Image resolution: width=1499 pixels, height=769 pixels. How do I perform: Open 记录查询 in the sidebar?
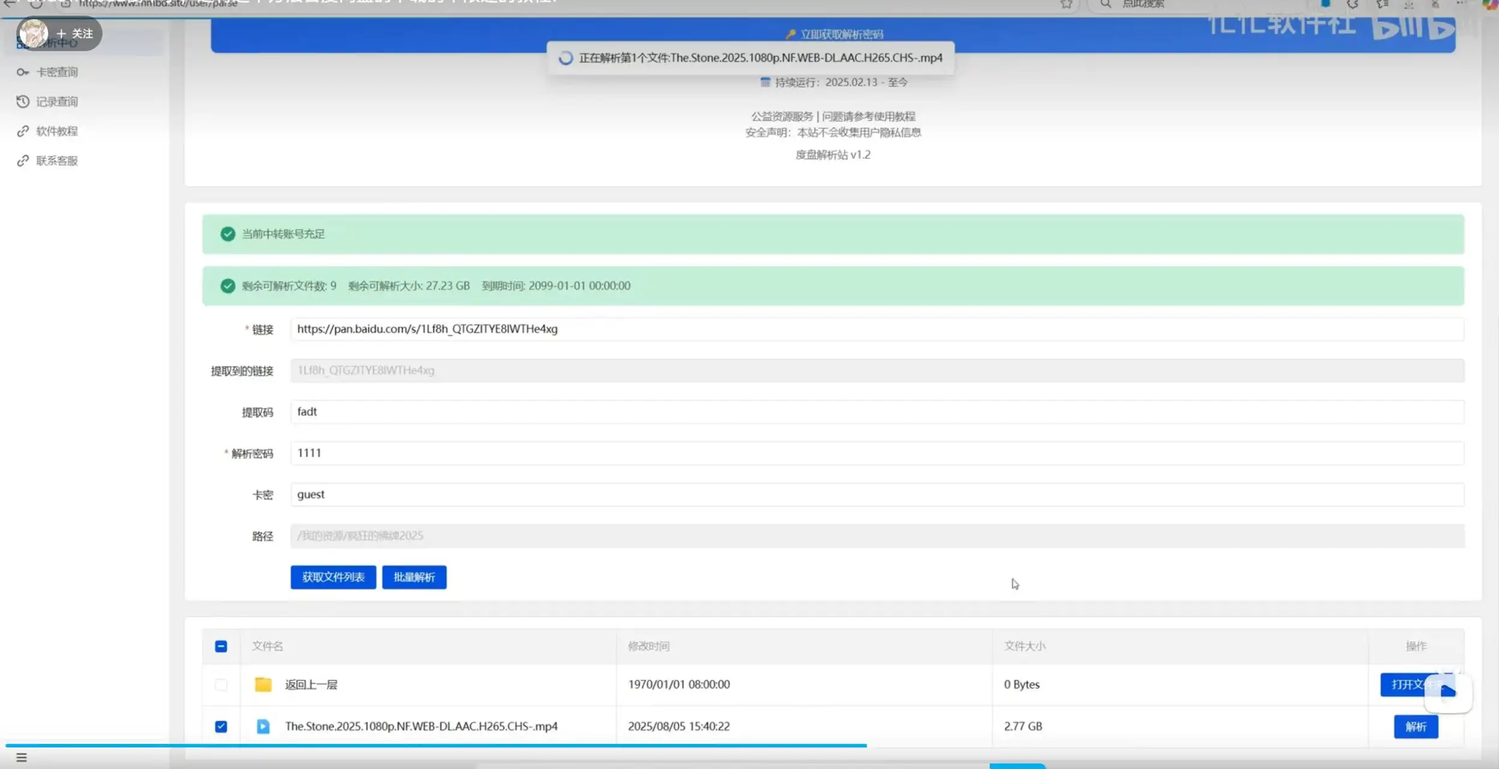[57, 102]
